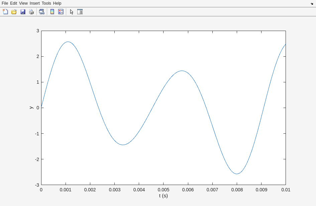Click the Link Plot toolbar icon
This screenshot has height=206, width=316.
[41, 12]
